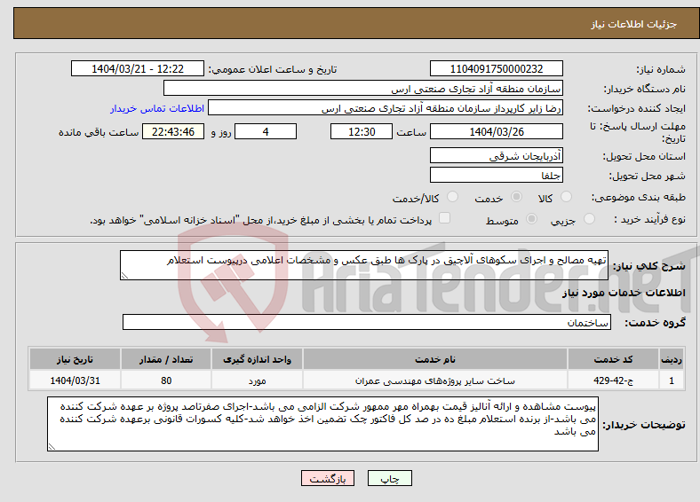
Task: Click the resize handle of description textarea
Action: (x=124, y=276)
